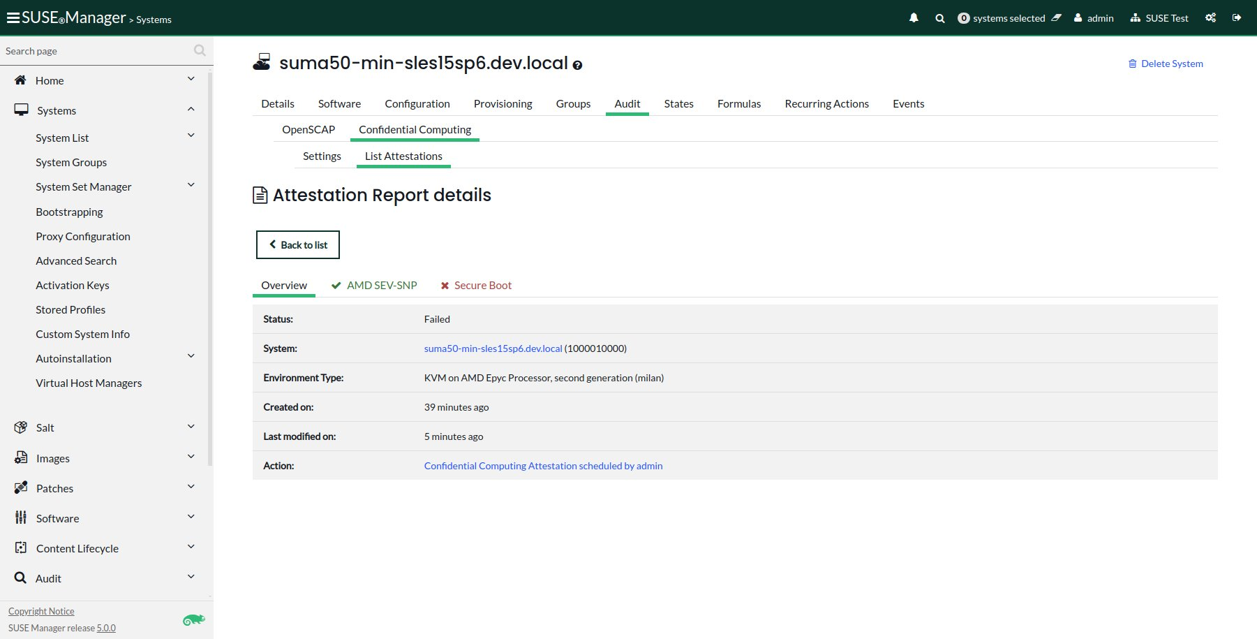
Task: Click the Delete System trash icon
Action: [x=1132, y=64]
